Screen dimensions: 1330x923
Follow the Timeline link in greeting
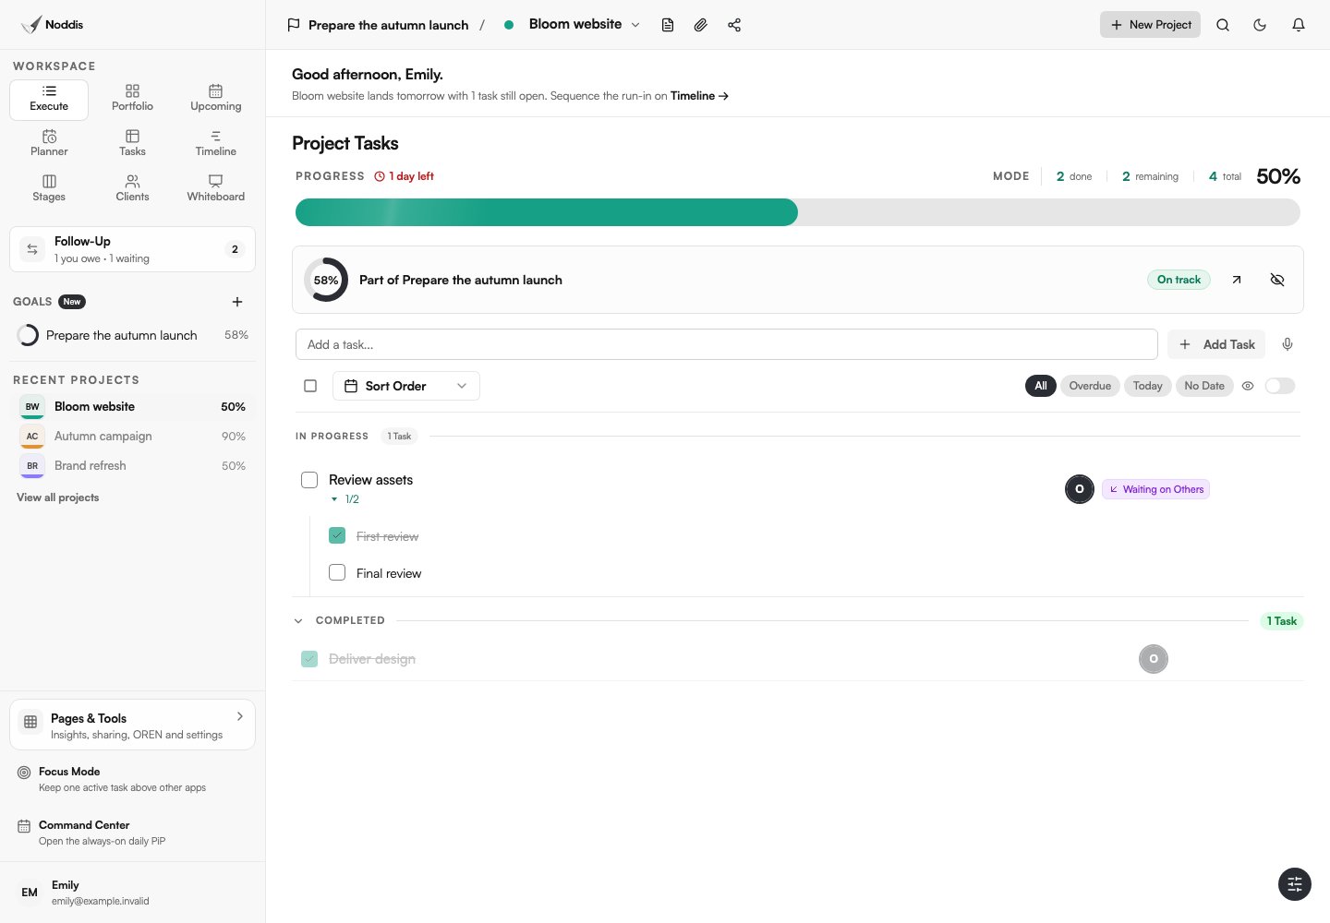point(699,96)
